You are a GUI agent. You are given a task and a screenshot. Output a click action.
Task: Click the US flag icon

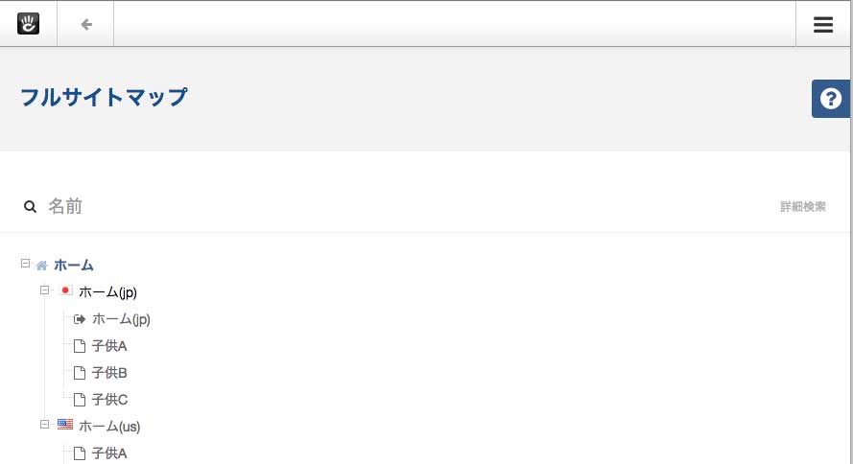pyautogui.click(x=65, y=425)
